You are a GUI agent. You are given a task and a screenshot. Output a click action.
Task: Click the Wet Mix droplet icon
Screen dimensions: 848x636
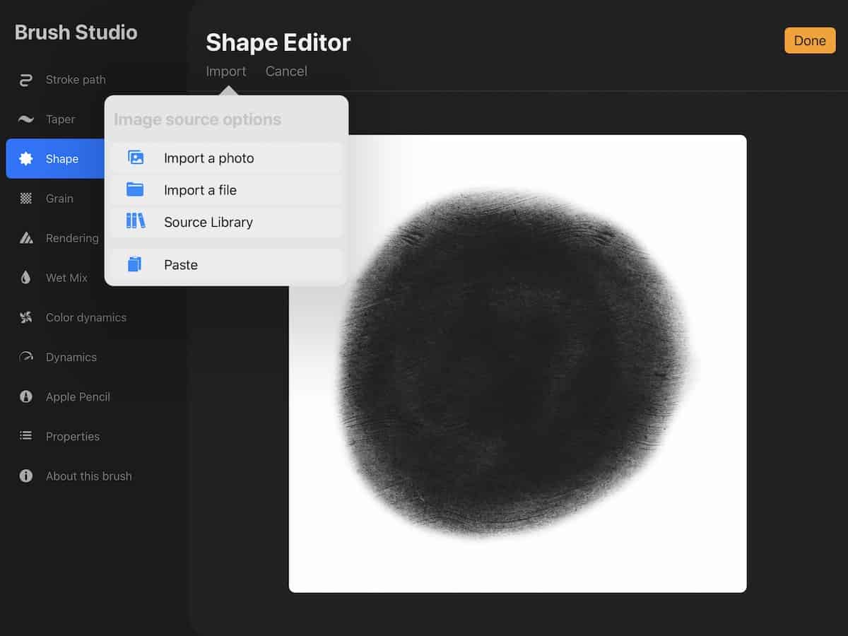click(x=26, y=278)
